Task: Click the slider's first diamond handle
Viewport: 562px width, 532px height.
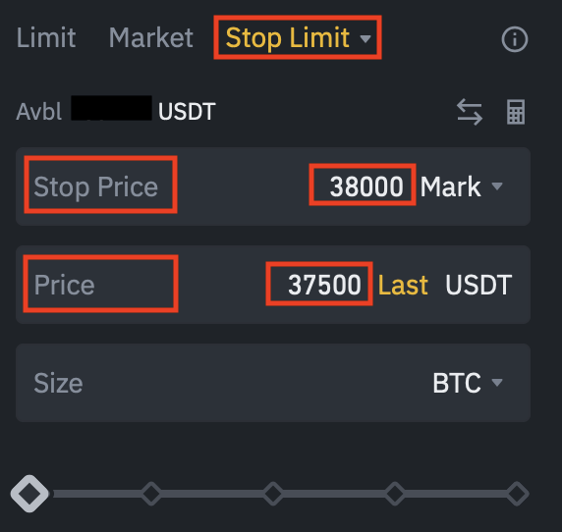Action: click(29, 494)
